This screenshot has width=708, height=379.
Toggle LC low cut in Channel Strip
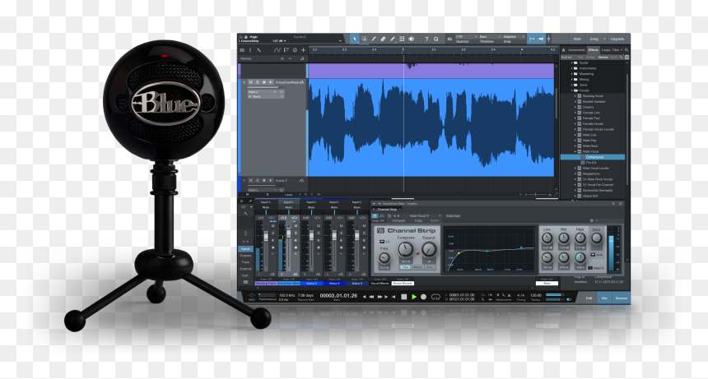[382, 242]
